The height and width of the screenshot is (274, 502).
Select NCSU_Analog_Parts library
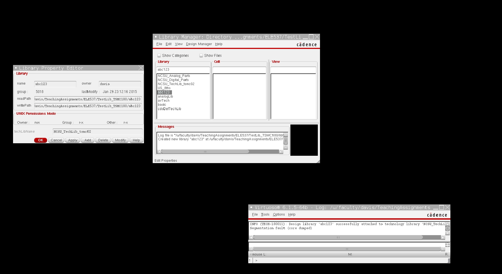pyautogui.click(x=174, y=76)
